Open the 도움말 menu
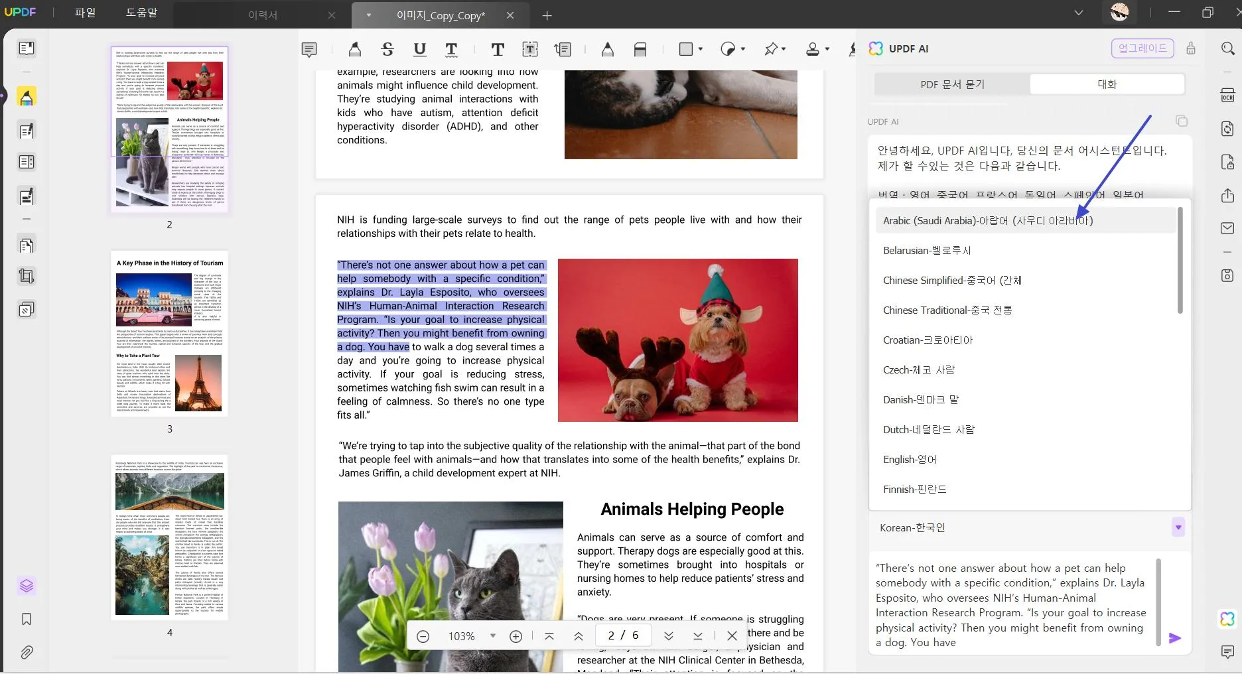1242x674 pixels. pos(141,13)
